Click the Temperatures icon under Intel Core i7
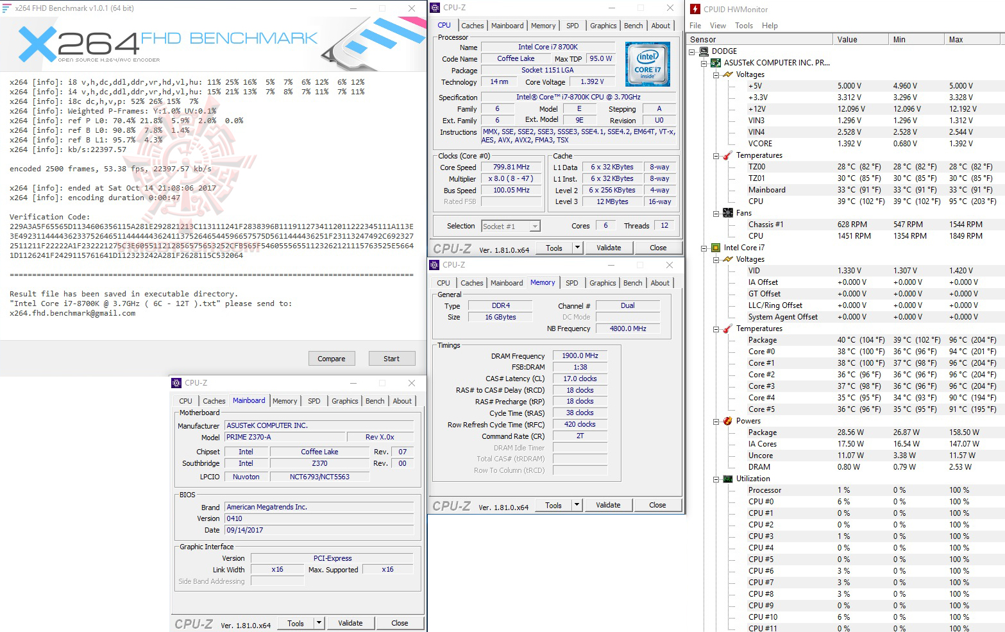The width and height of the screenshot is (1005, 632). (x=727, y=328)
